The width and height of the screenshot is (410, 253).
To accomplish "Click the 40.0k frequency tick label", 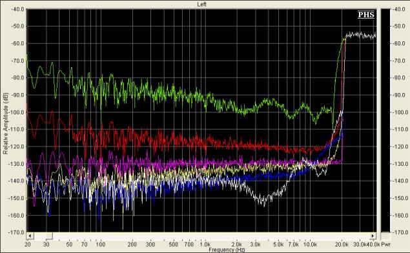I will 373,245.
